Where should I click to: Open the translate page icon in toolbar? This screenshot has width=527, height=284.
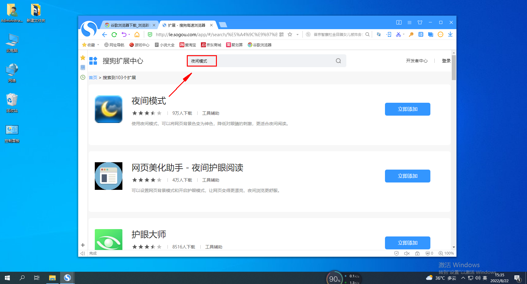[421, 34]
